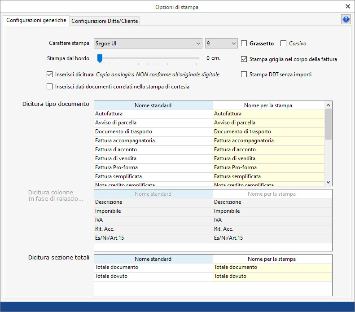This screenshot has height=312, width=355.
Task: Select standard name cell Fattura Pro-forma
Action: click(x=153, y=167)
